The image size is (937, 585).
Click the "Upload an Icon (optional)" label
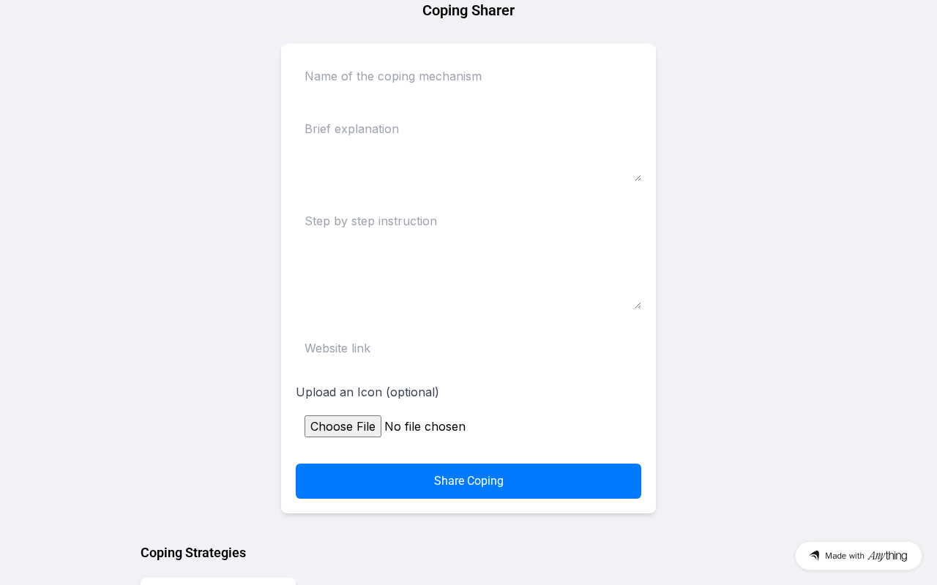click(367, 392)
